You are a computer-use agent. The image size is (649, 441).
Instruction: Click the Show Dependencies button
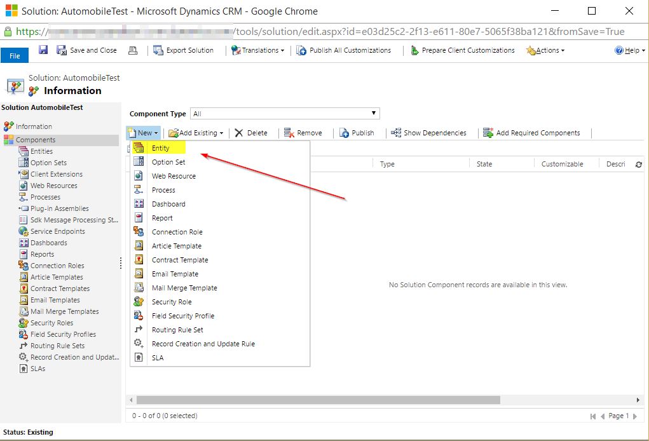428,133
